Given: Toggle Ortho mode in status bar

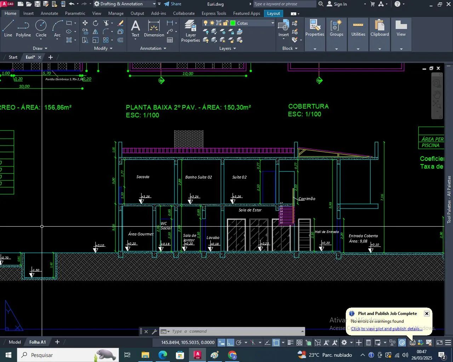Looking at the screenshot, I should (x=230, y=343).
